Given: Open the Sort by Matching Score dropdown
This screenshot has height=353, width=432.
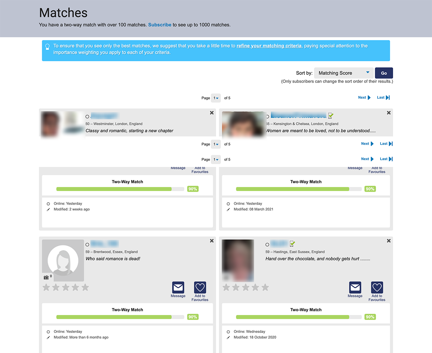Looking at the screenshot, I should click(x=343, y=73).
